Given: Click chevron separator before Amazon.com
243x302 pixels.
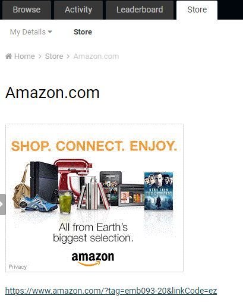Looking at the screenshot, I should [68, 56].
